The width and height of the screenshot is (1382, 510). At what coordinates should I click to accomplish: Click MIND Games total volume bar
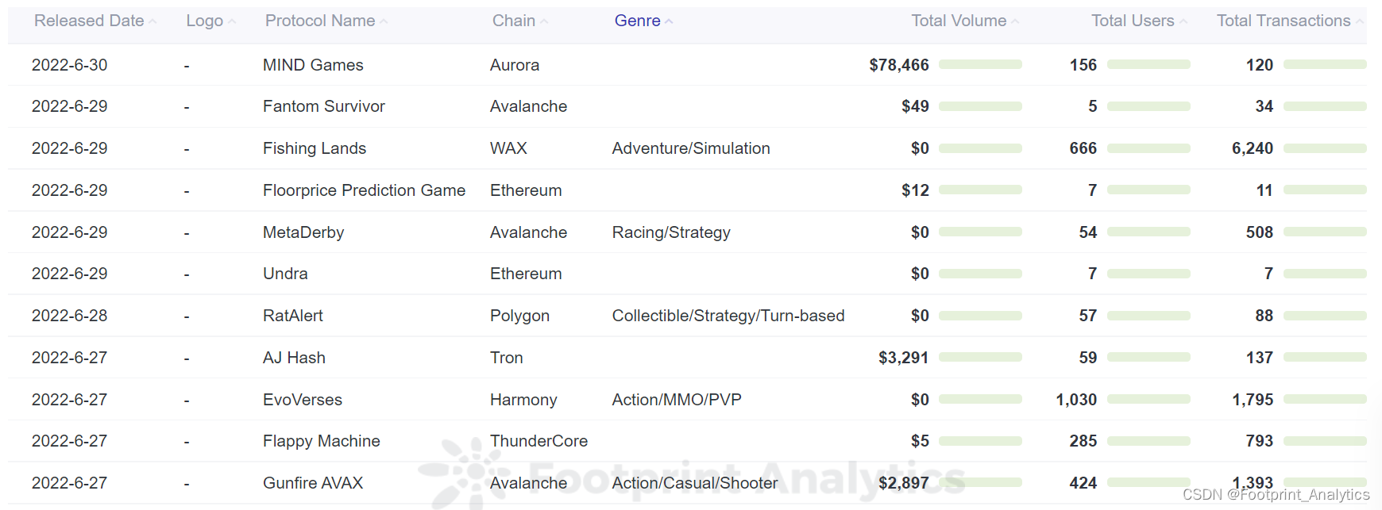(x=980, y=65)
